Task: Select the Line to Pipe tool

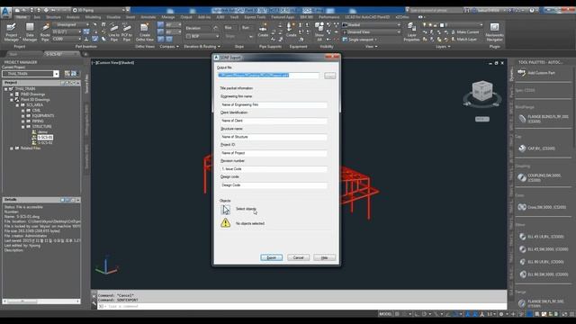Action: pos(114,32)
